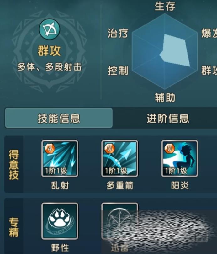217x254 pixels.
Task: Open the 阳炎 skill icon
Action: [x=180, y=159]
